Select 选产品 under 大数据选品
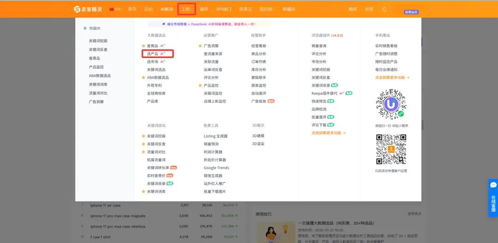Image resolution: width=498 pixels, height=243 pixels. pyautogui.click(x=153, y=54)
